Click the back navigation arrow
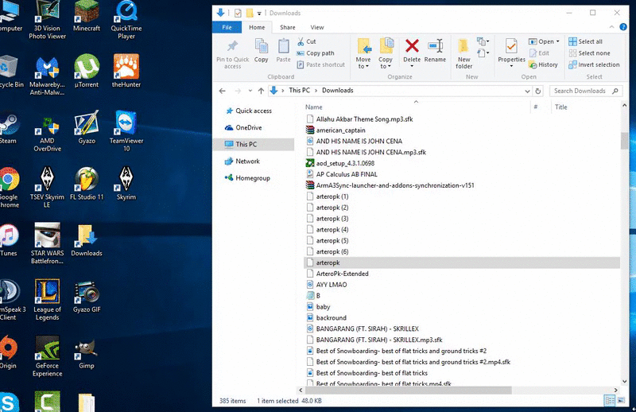This screenshot has height=412, width=636. coord(223,91)
